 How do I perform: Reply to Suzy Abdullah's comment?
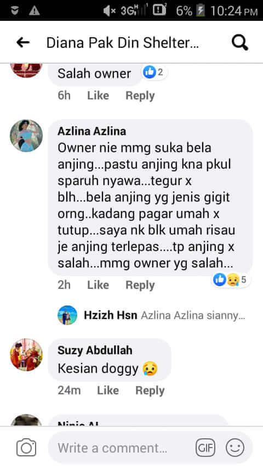click(150, 390)
